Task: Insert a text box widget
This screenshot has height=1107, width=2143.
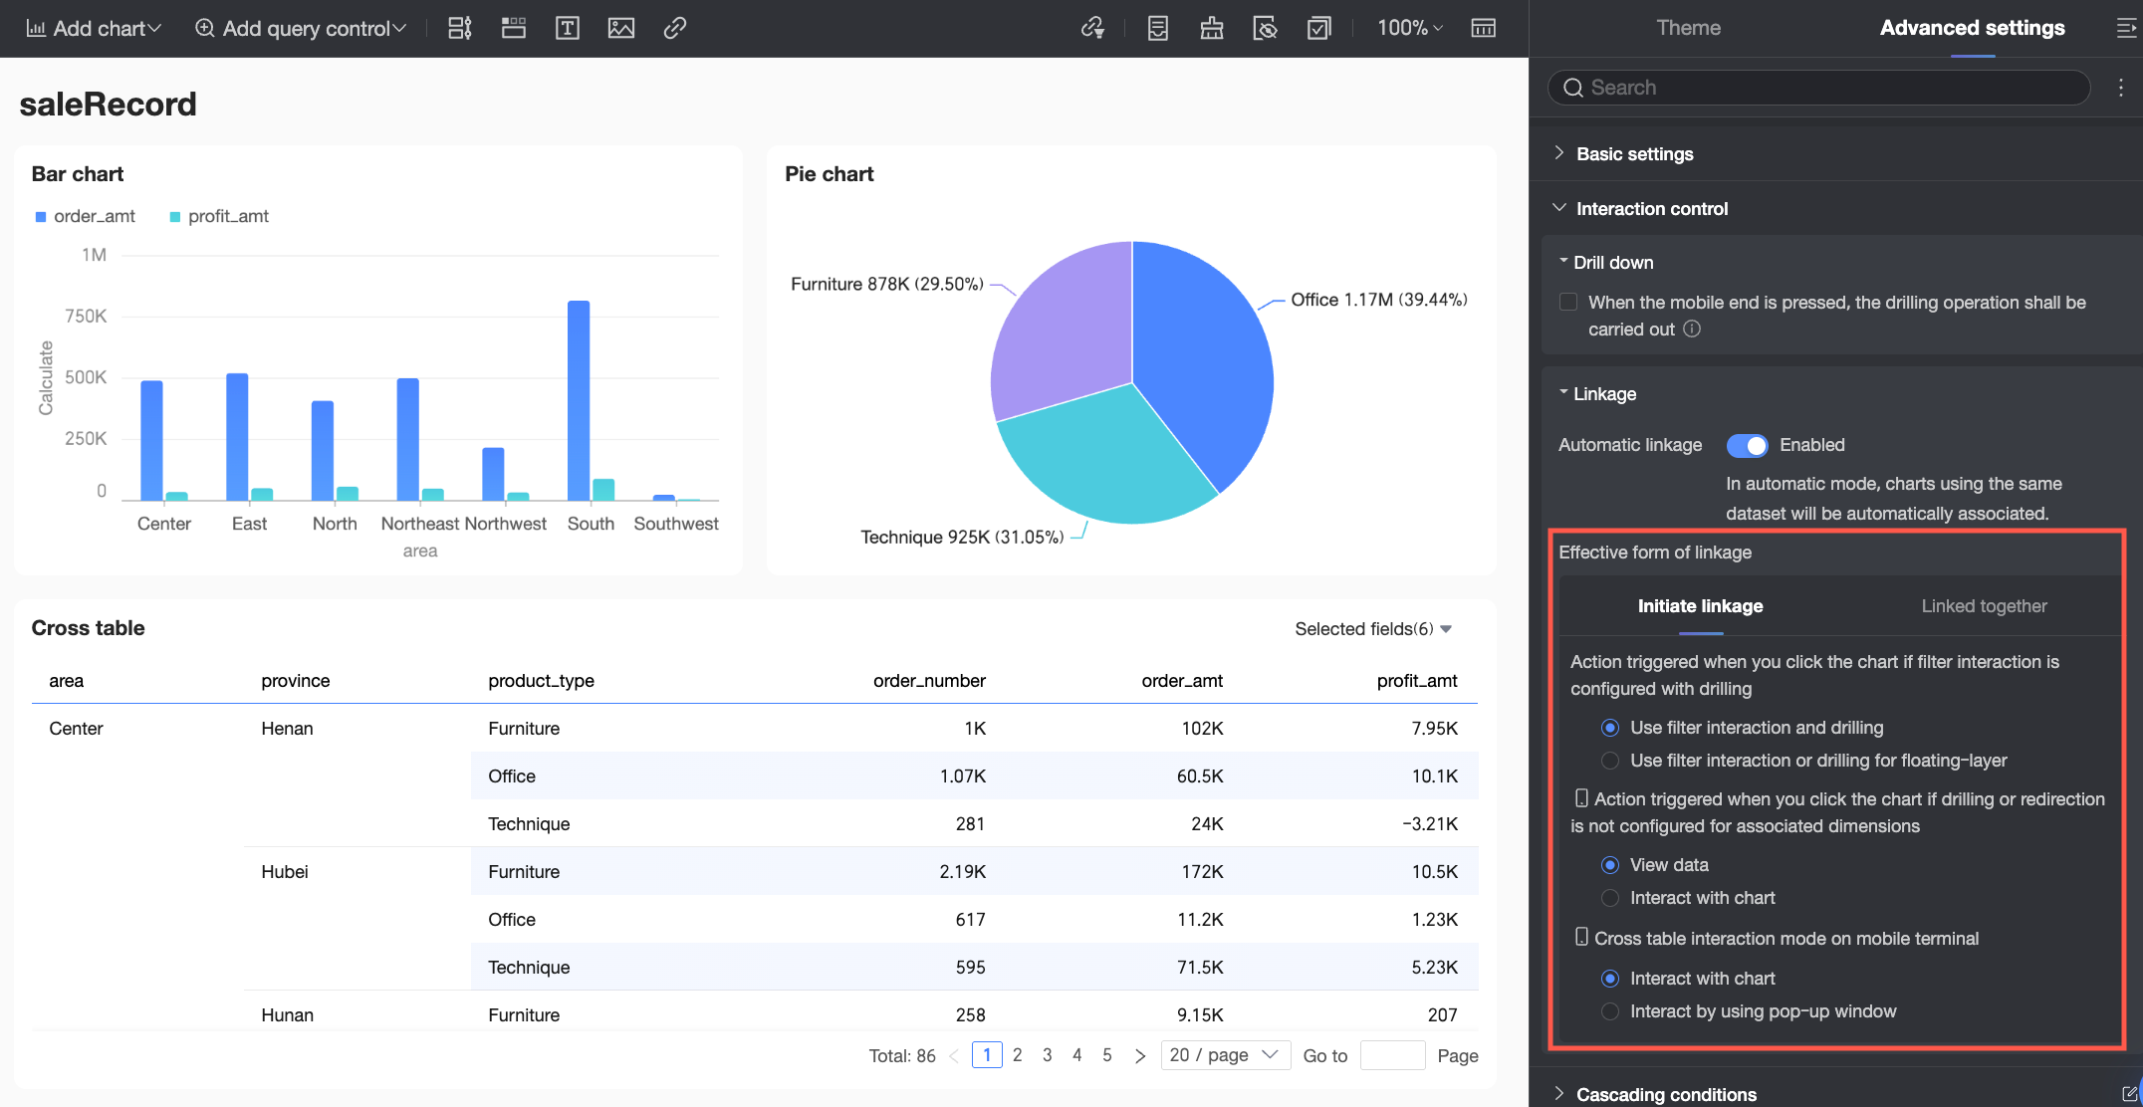Action: coord(567,28)
